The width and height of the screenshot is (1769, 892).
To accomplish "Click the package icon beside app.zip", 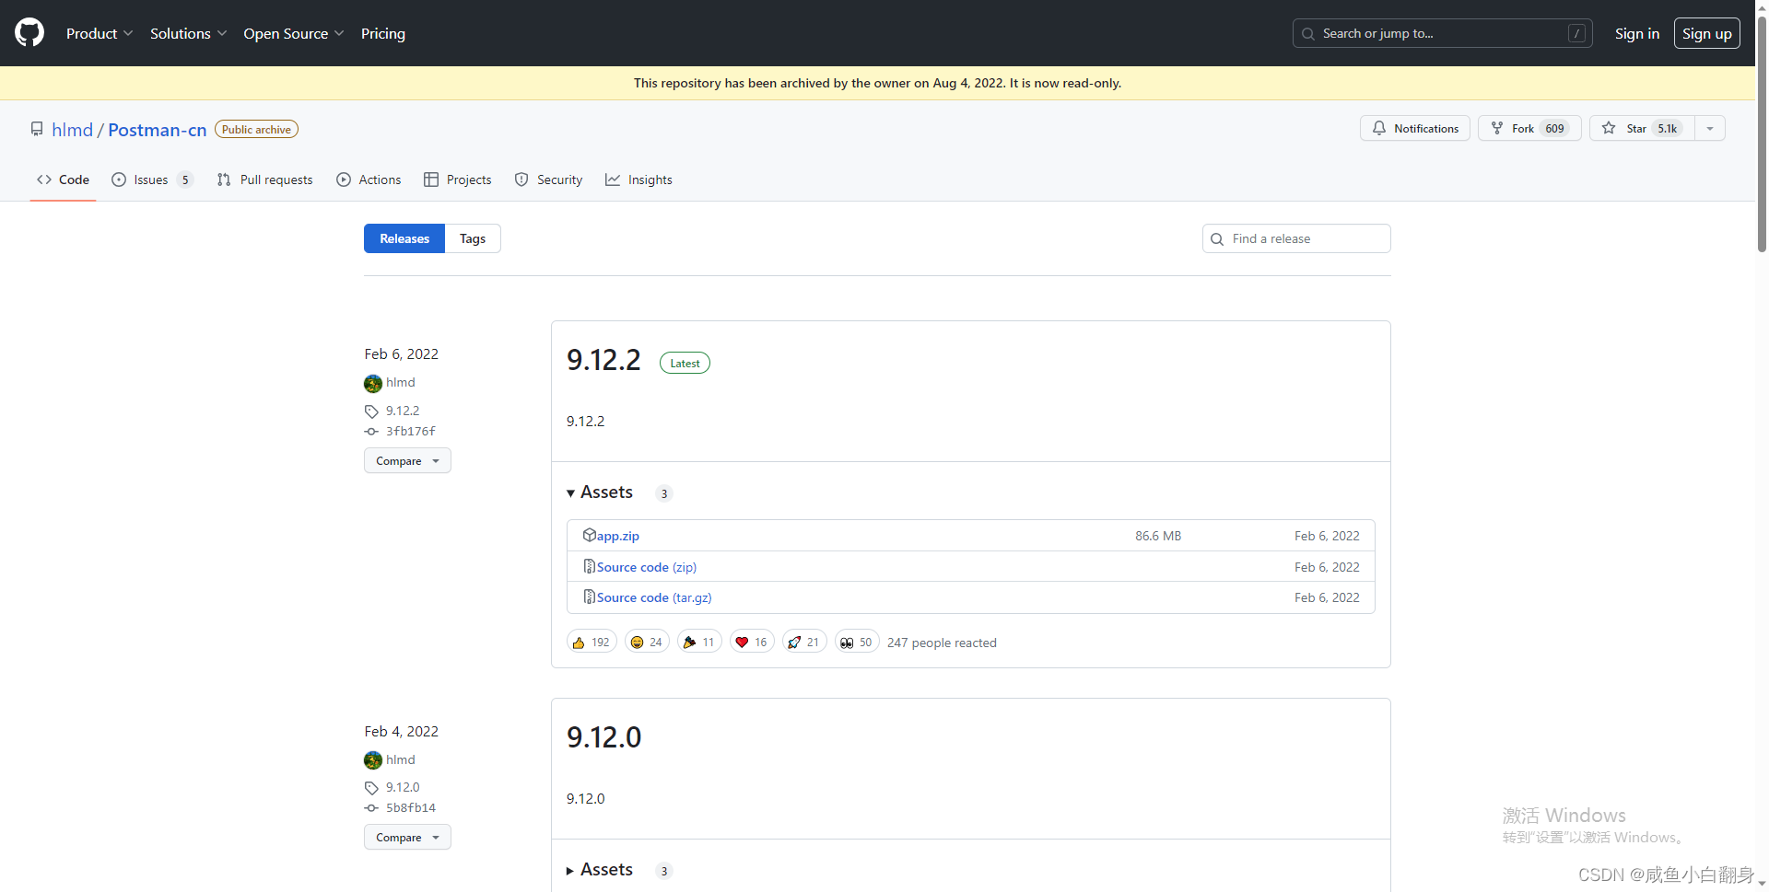I will tap(589, 535).
